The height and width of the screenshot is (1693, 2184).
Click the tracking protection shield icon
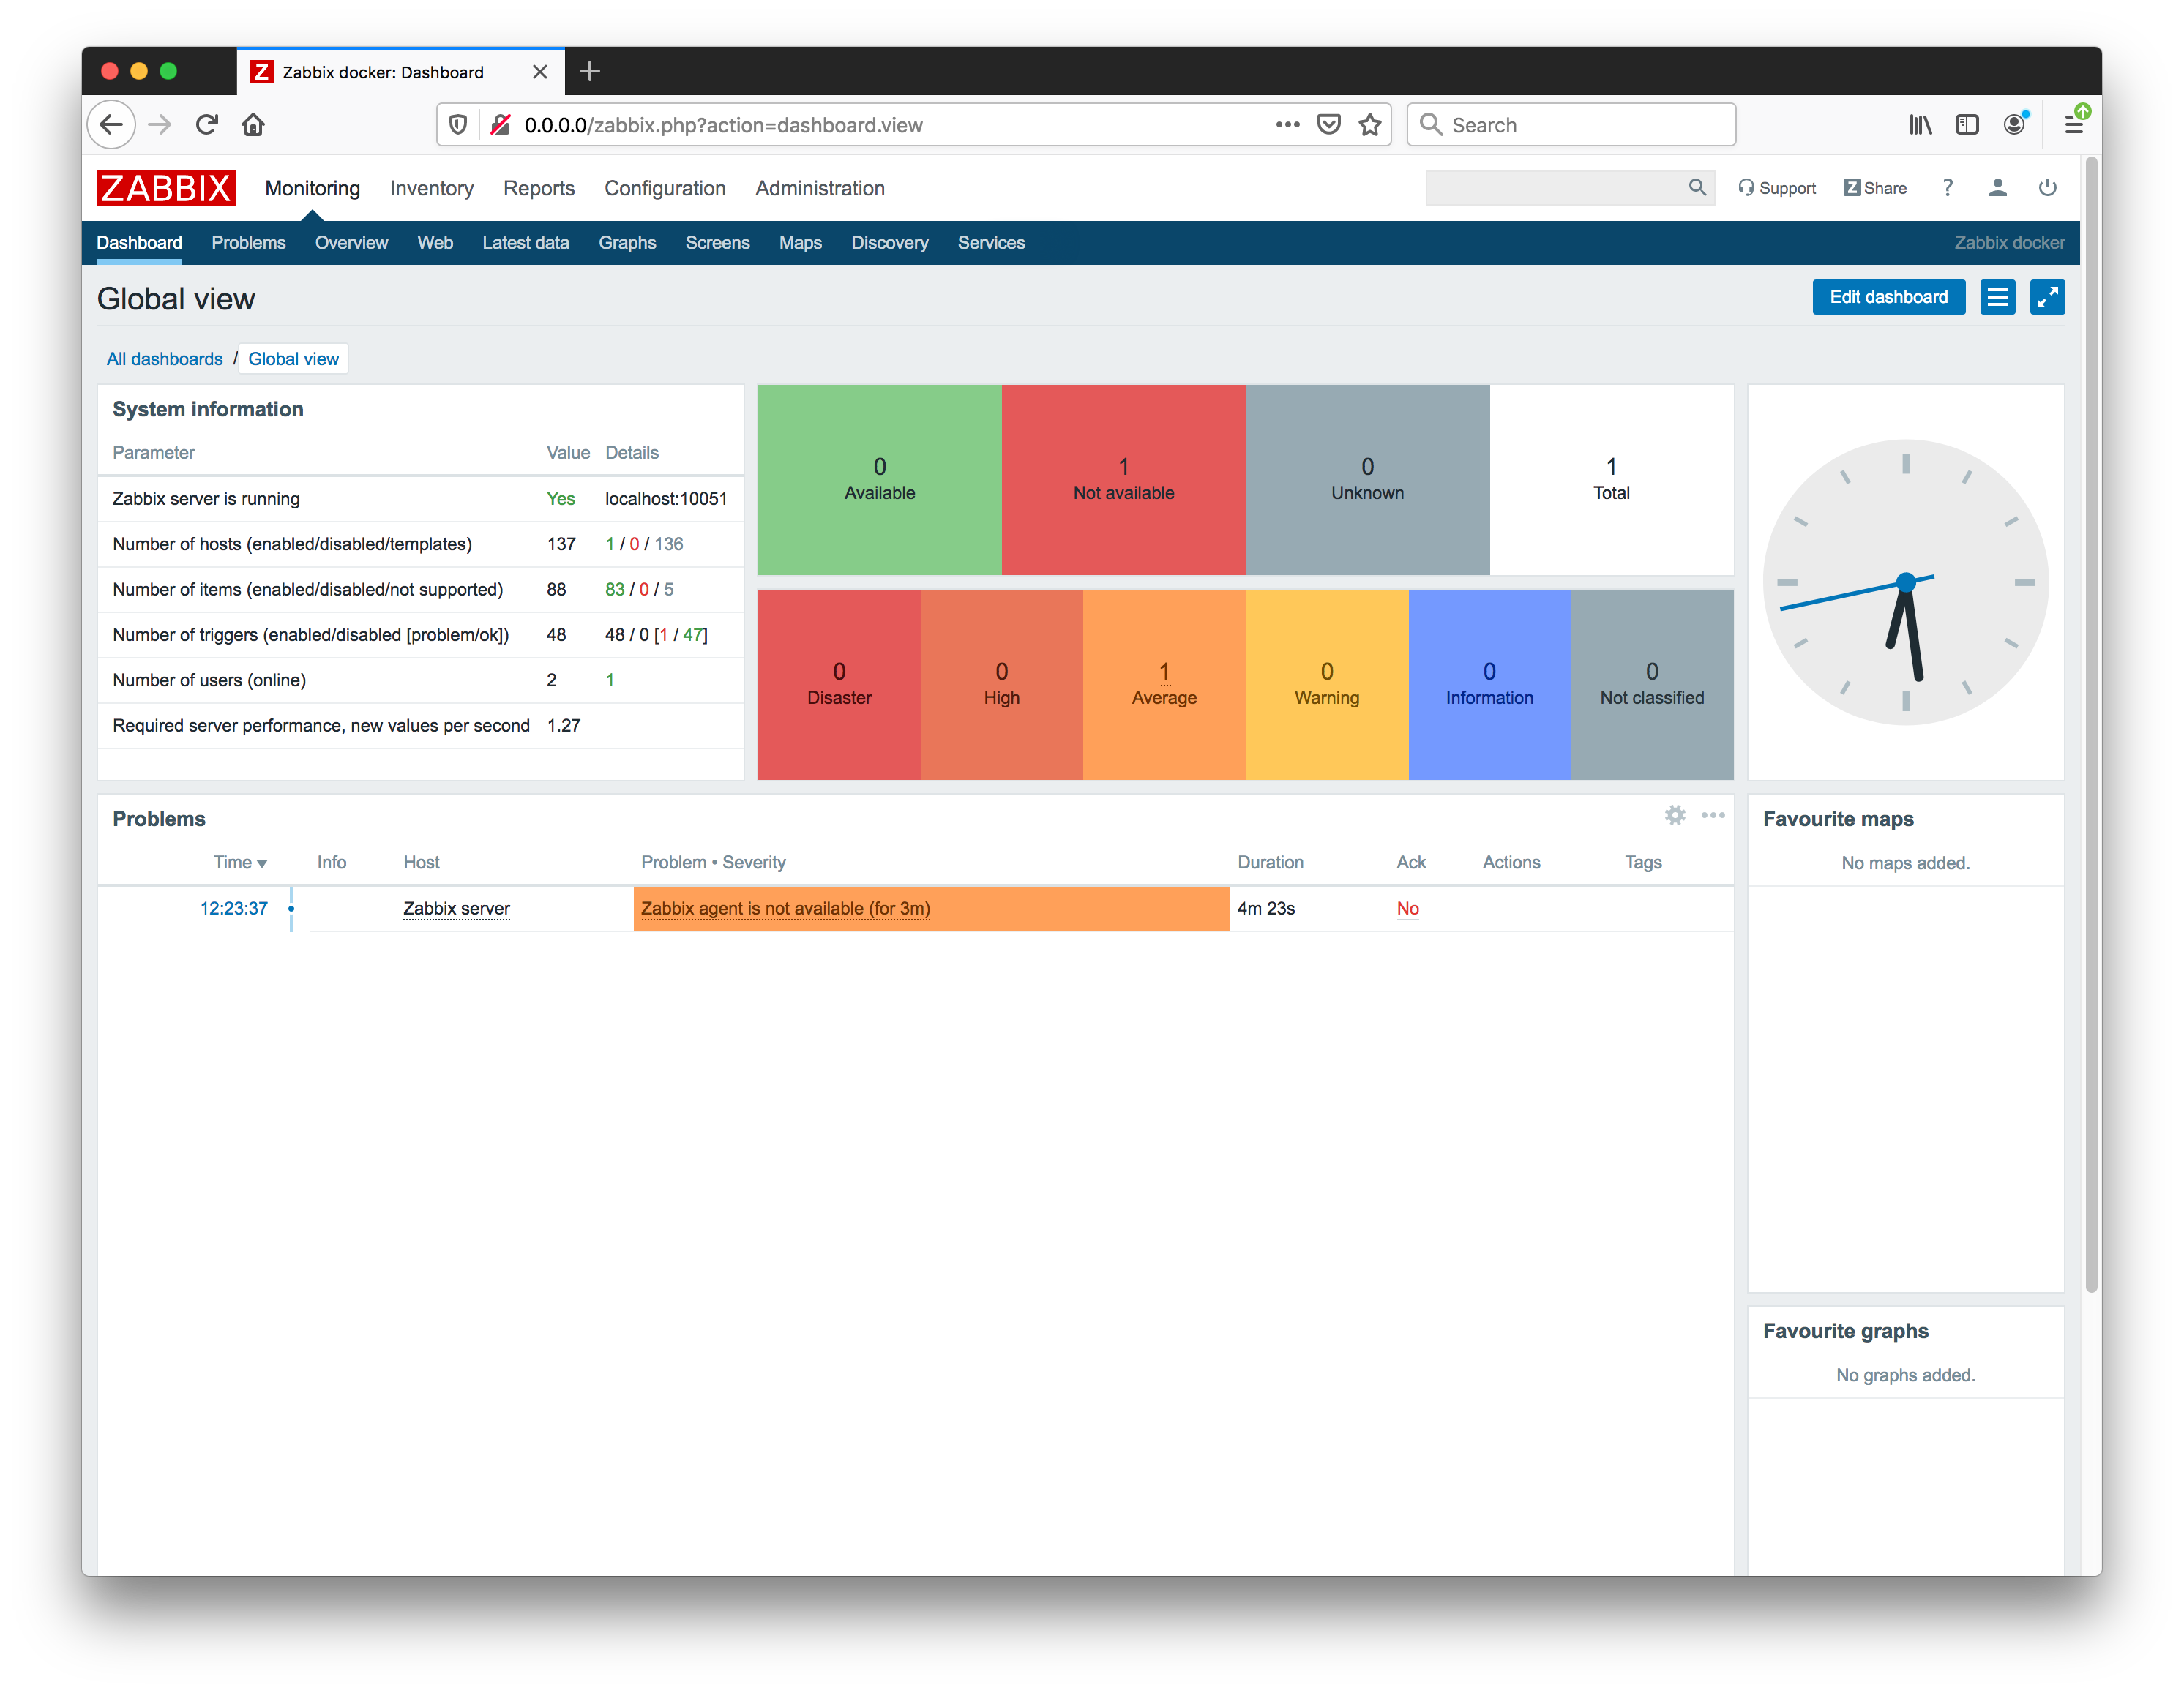[458, 125]
